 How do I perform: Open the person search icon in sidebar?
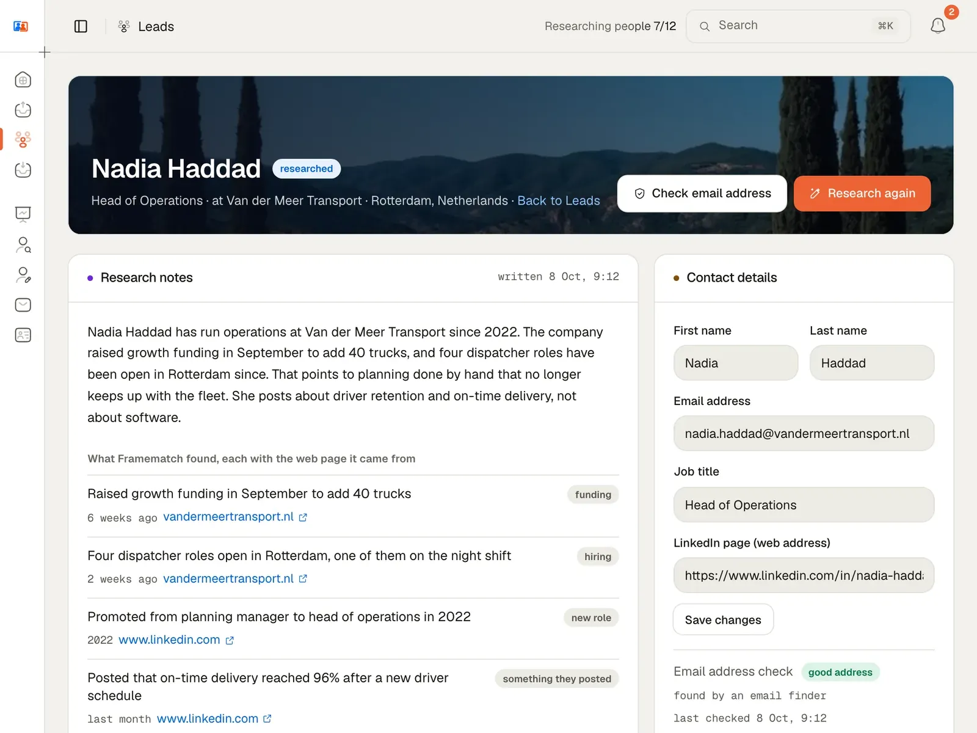click(23, 245)
